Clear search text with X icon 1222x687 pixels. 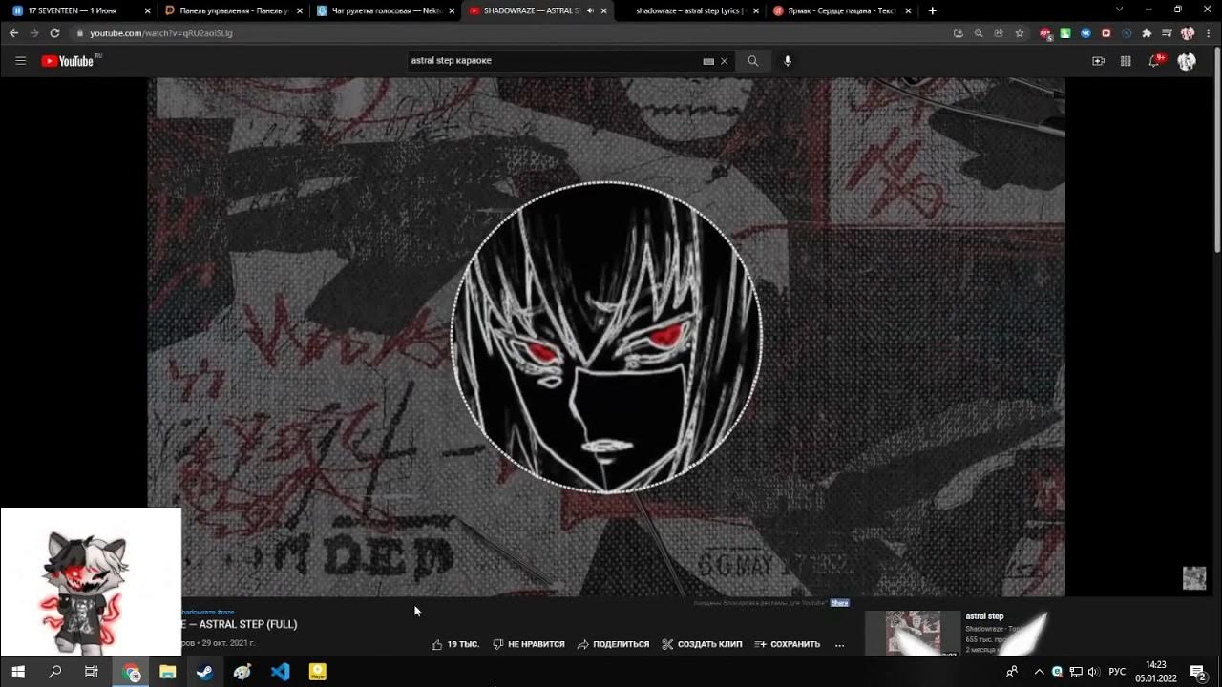724,61
